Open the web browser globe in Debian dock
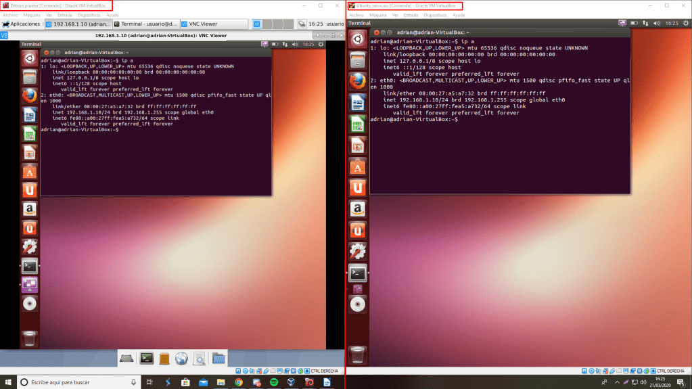Screen dimensions: 692x389 coord(181,358)
